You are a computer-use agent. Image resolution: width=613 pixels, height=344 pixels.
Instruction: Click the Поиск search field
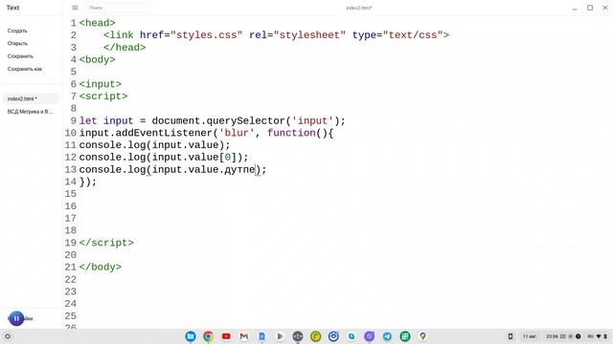coord(117,8)
